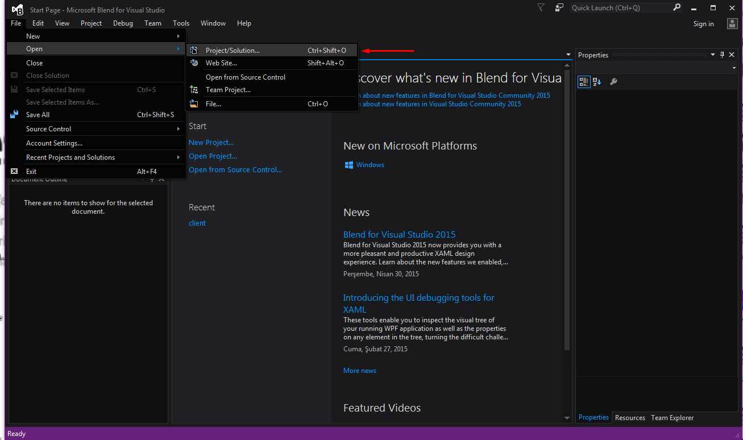Click the date 'Cuma, Şubat 27, 2015'
Screen dimensions: 743x440
tap(375, 349)
